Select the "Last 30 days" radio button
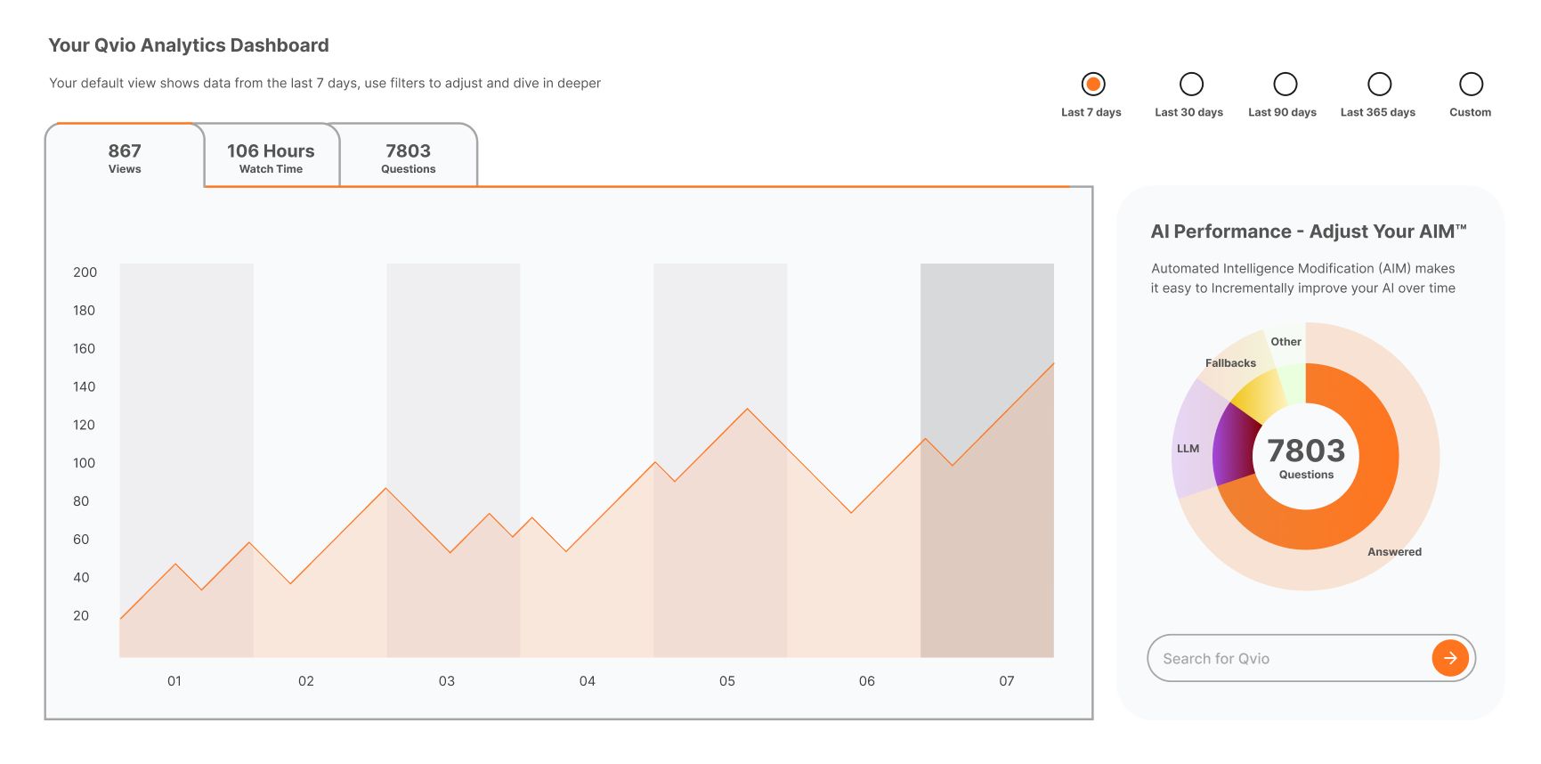Screen dimensions: 1541x764 point(1190,85)
